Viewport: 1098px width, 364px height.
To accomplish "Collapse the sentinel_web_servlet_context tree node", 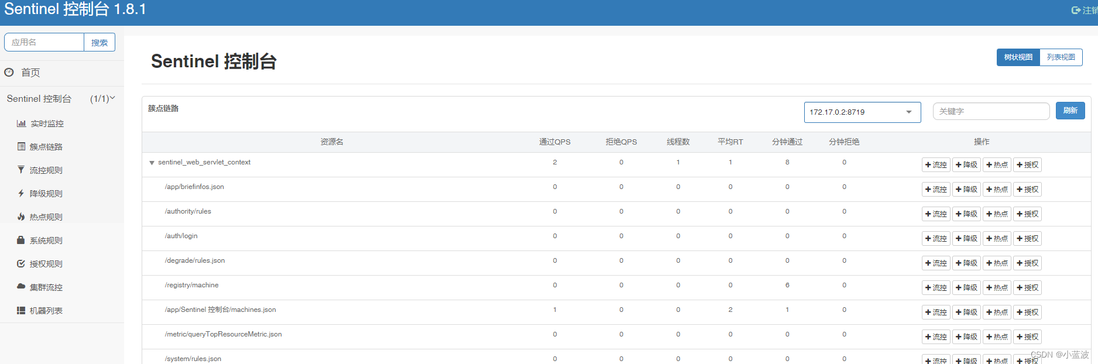I will click(x=152, y=163).
